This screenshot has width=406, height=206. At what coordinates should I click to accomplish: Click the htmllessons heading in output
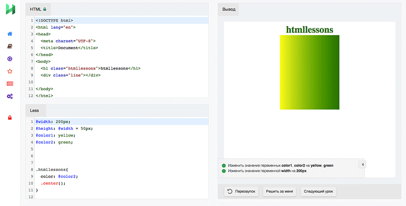point(310,29)
